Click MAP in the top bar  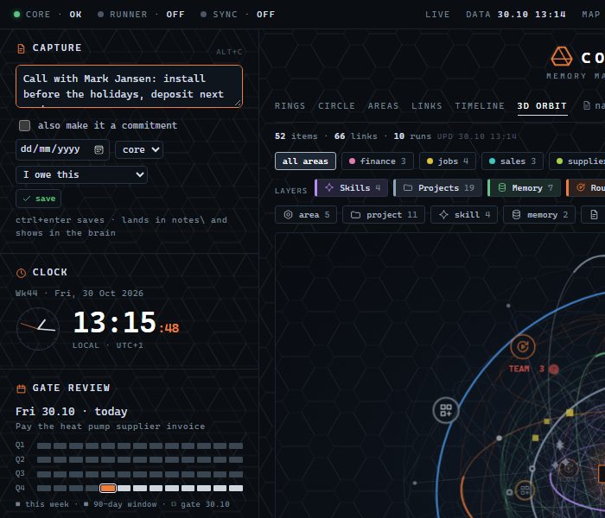[x=591, y=15]
